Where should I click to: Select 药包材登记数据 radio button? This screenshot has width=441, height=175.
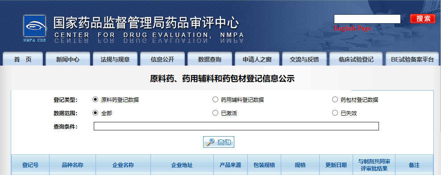(335, 100)
